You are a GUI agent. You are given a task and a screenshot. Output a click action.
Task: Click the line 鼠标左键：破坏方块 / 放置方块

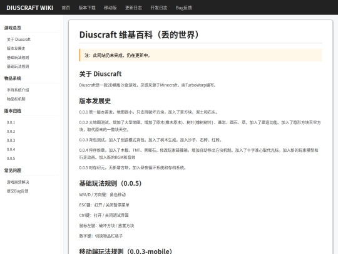[x=106, y=226]
